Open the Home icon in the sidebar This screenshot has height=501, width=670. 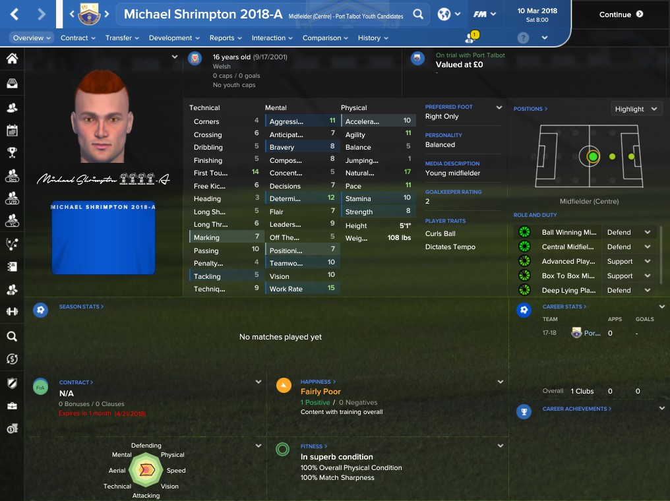pos(12,59)
